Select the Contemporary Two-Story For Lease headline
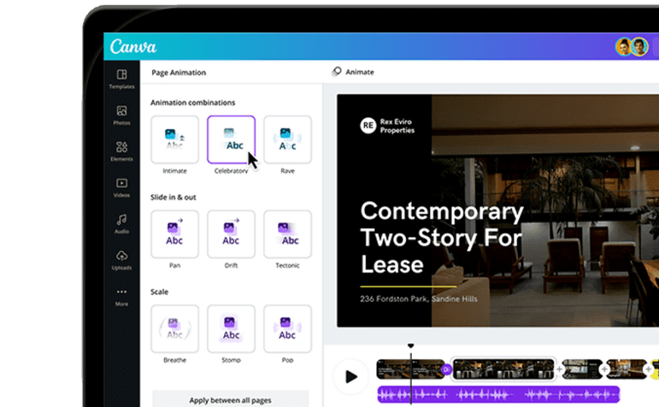Viewport: 659px width, 407px height. [x=441, y=238]
